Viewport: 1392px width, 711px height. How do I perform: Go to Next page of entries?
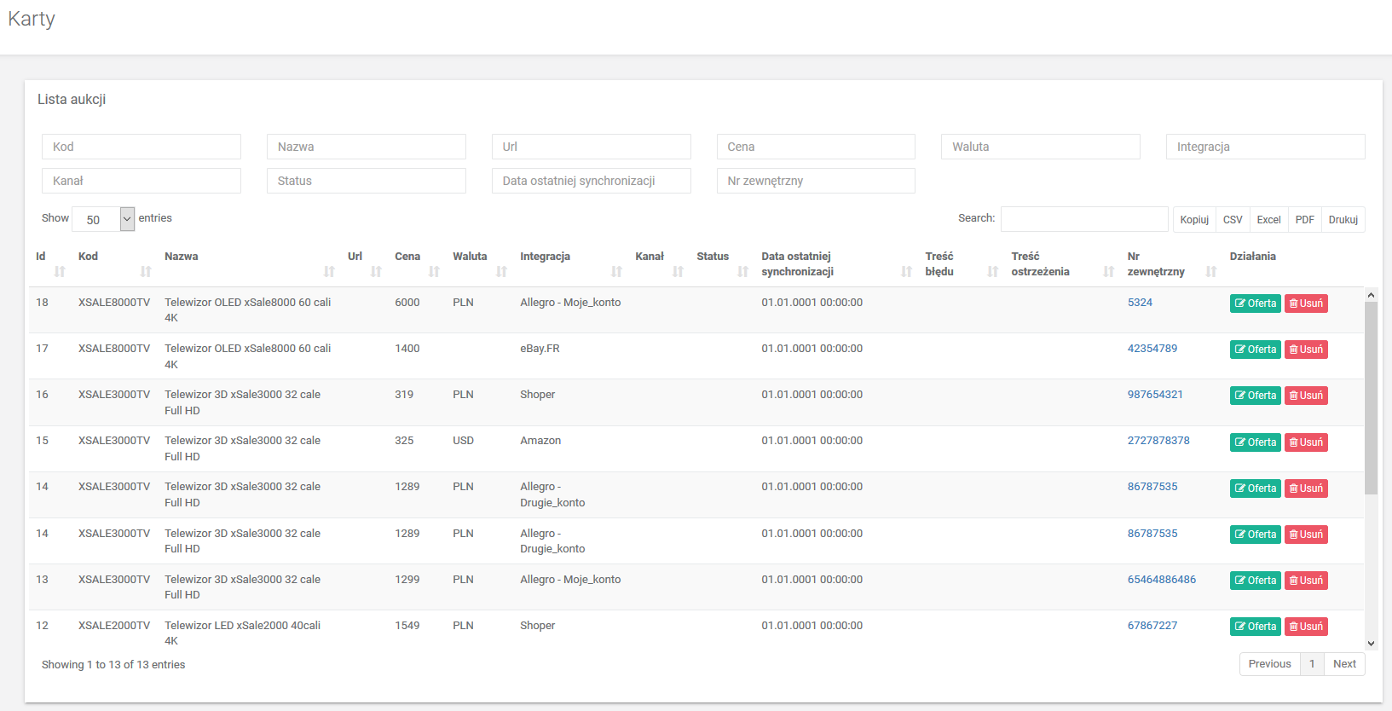coord(1344,664)
